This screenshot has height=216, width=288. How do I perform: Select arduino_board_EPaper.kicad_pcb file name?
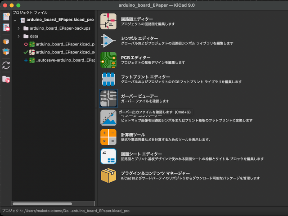(65, 44)
